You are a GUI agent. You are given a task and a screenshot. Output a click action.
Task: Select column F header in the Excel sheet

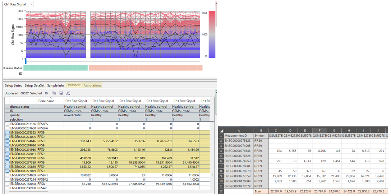coord(319,131)
